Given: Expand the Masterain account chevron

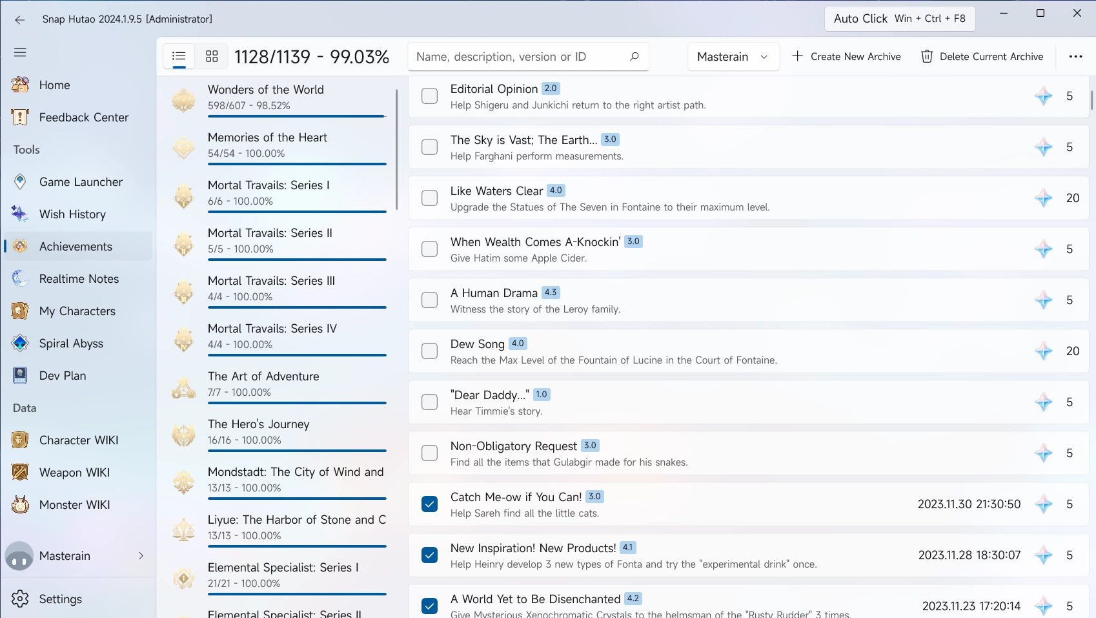Looking at the screenshot, I should point(141,555).
